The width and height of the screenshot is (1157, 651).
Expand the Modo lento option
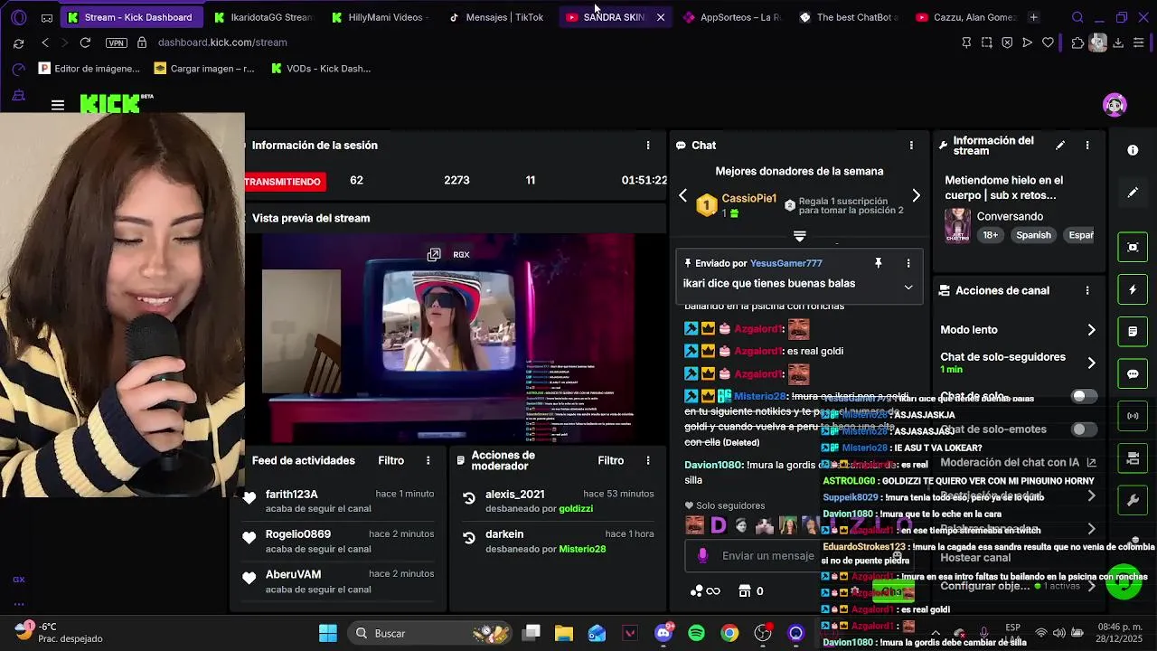1091,330
